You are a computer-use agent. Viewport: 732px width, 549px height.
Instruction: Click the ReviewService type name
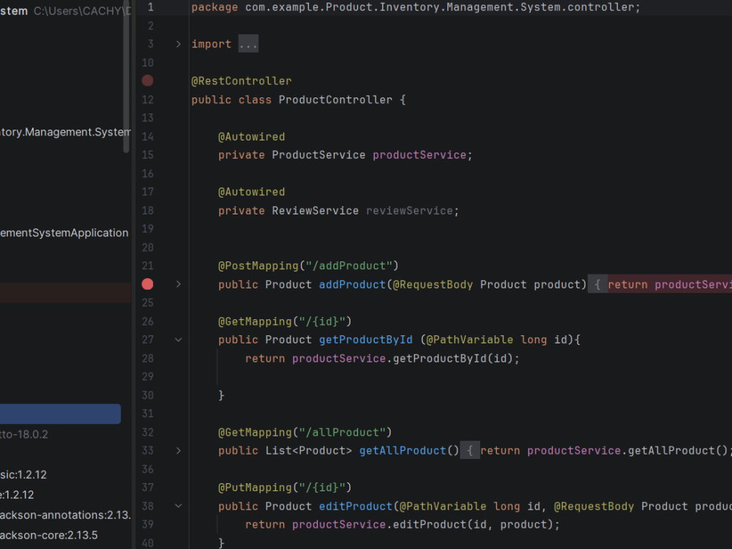point(315,211)
